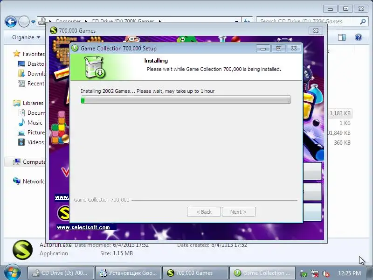
Task: Minimize the Game Collection Setup window
Action: click(x=263, y=49)
